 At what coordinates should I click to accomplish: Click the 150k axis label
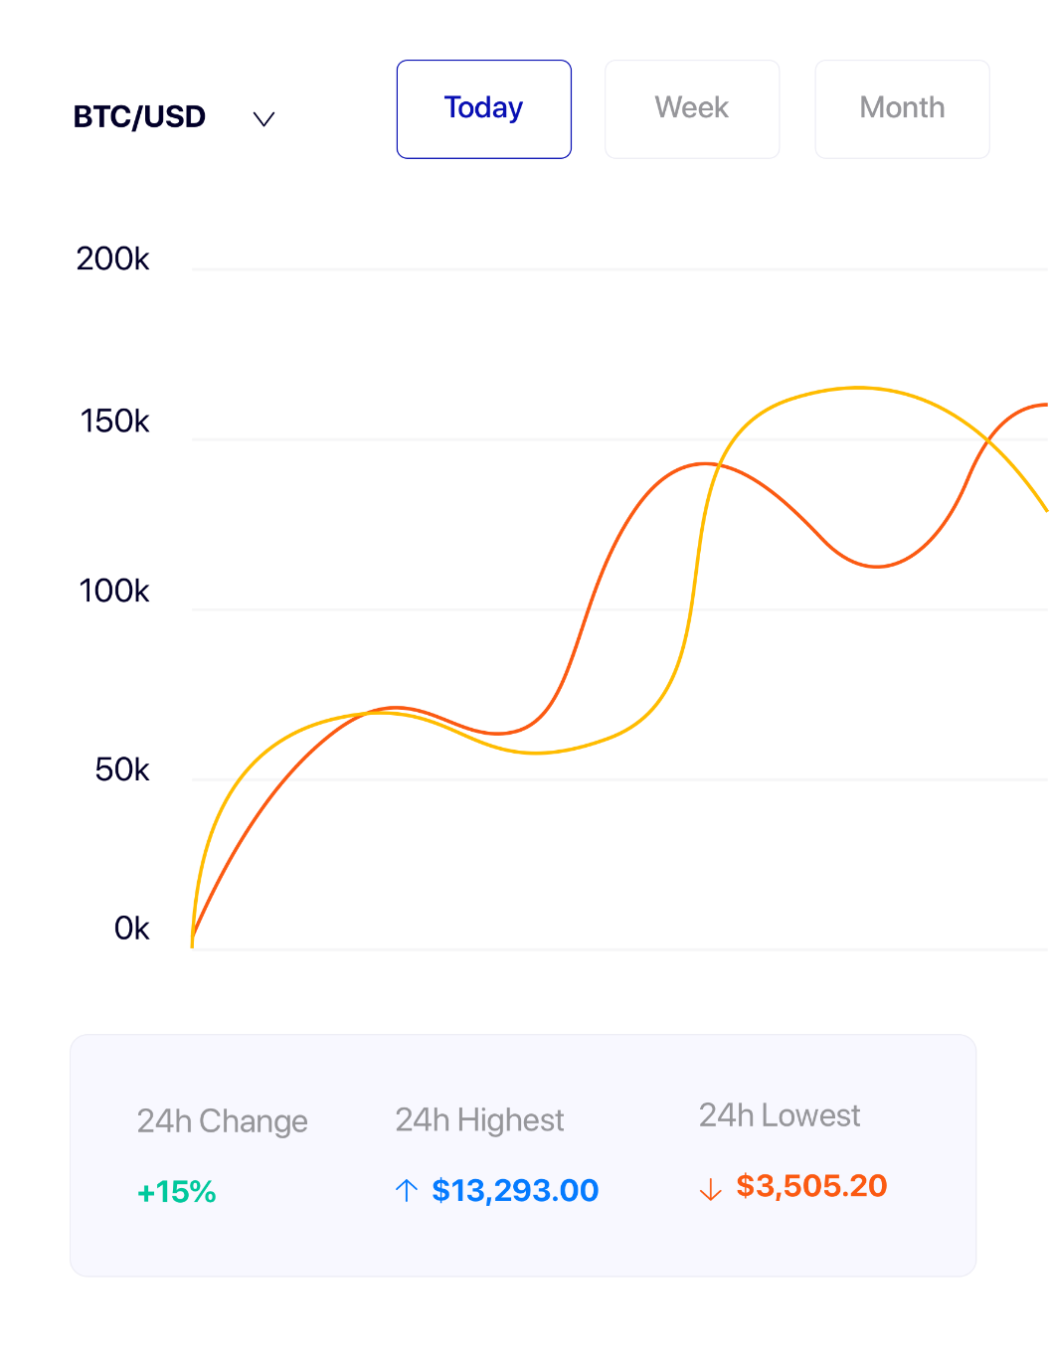tap(114, 422)
